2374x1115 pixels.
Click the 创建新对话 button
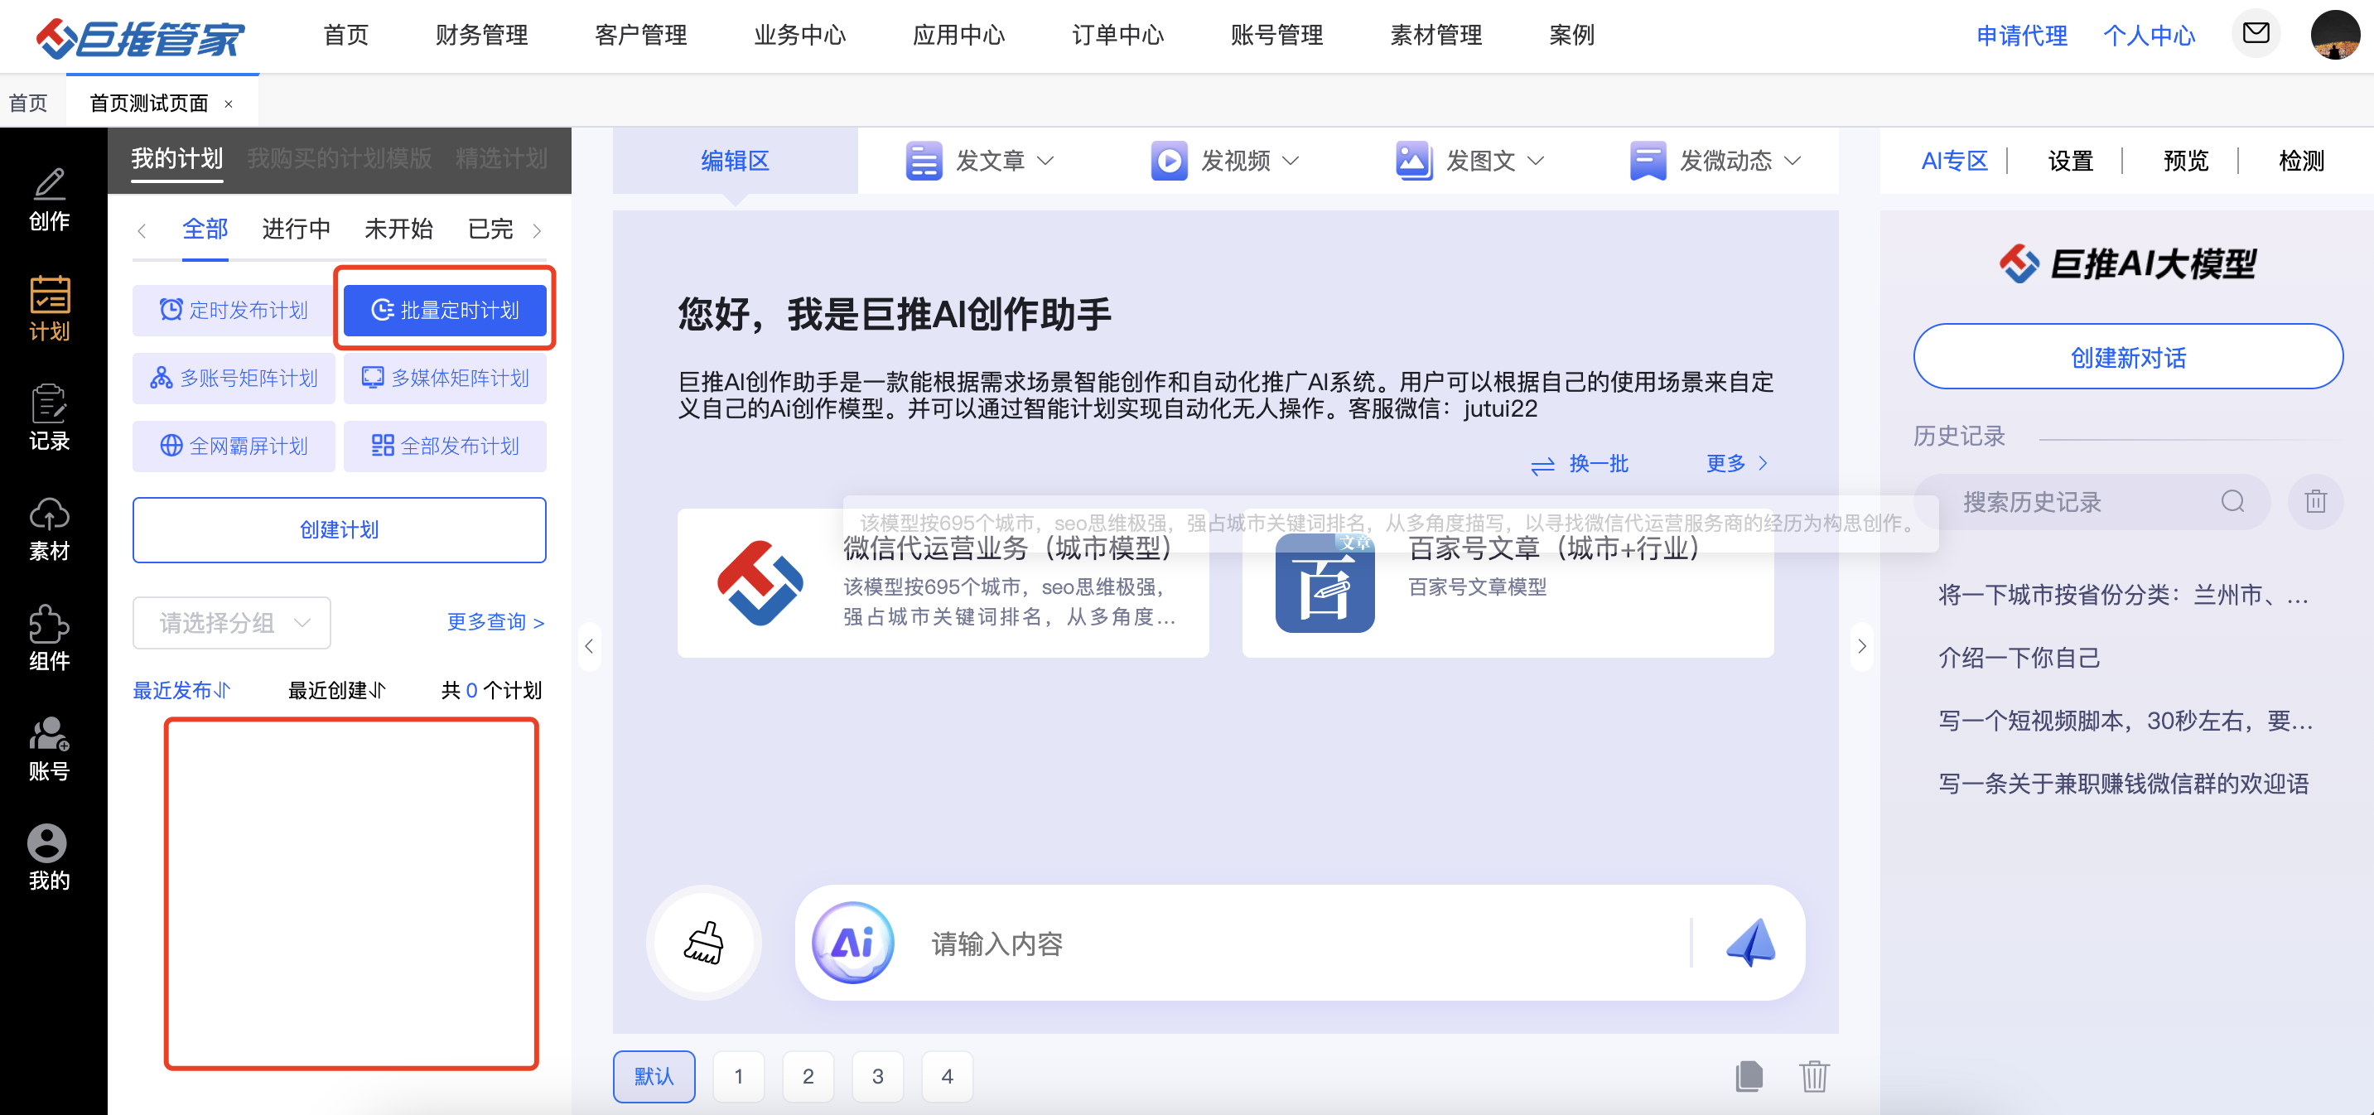click(2127, 358)
